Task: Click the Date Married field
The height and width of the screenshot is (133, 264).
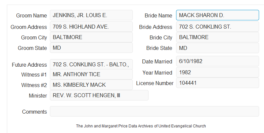Action: click(x=217, y=61)
